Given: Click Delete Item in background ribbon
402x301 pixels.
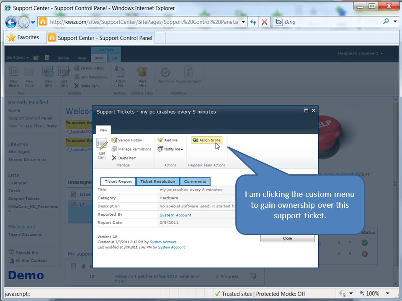Looking at the screenshot, I should (86, 86).
